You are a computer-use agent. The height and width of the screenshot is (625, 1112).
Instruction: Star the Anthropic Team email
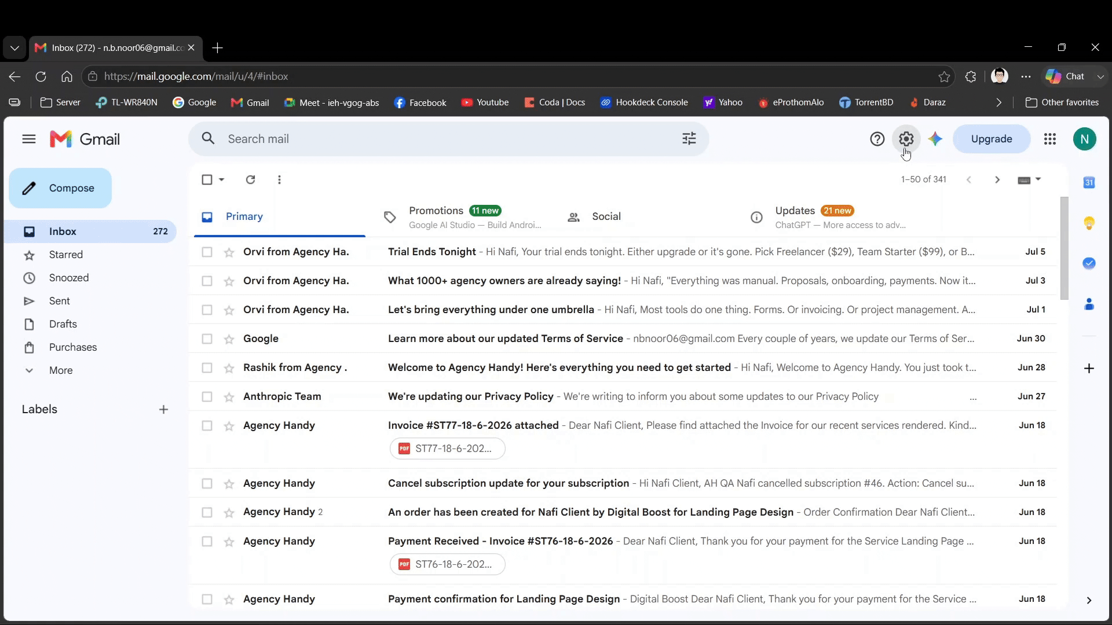click(x=229, y=397)
